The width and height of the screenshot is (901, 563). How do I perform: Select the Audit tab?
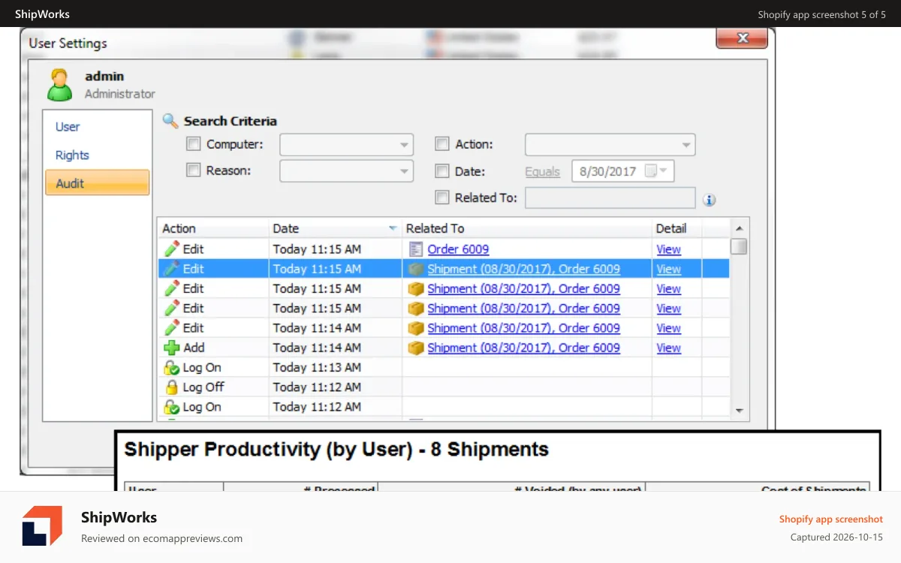(98, 183)
